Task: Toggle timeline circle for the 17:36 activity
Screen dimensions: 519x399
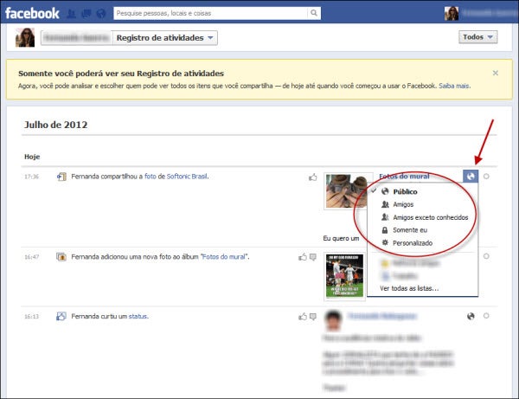Action: point(487,177)
